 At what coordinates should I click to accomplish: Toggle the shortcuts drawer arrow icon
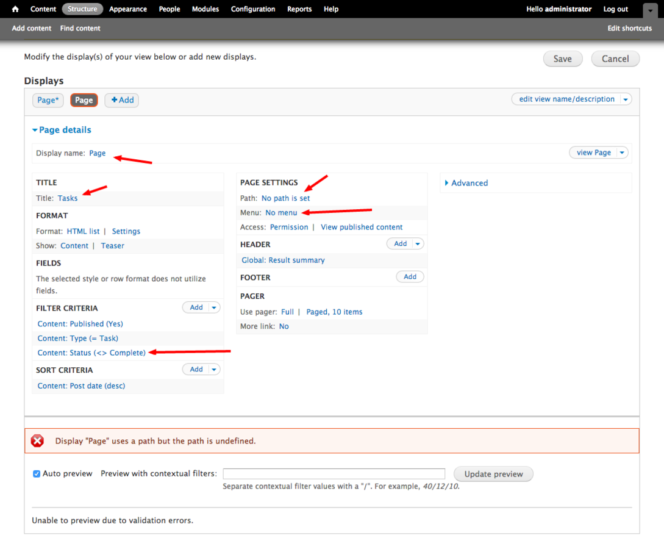[x=650, y=10]
